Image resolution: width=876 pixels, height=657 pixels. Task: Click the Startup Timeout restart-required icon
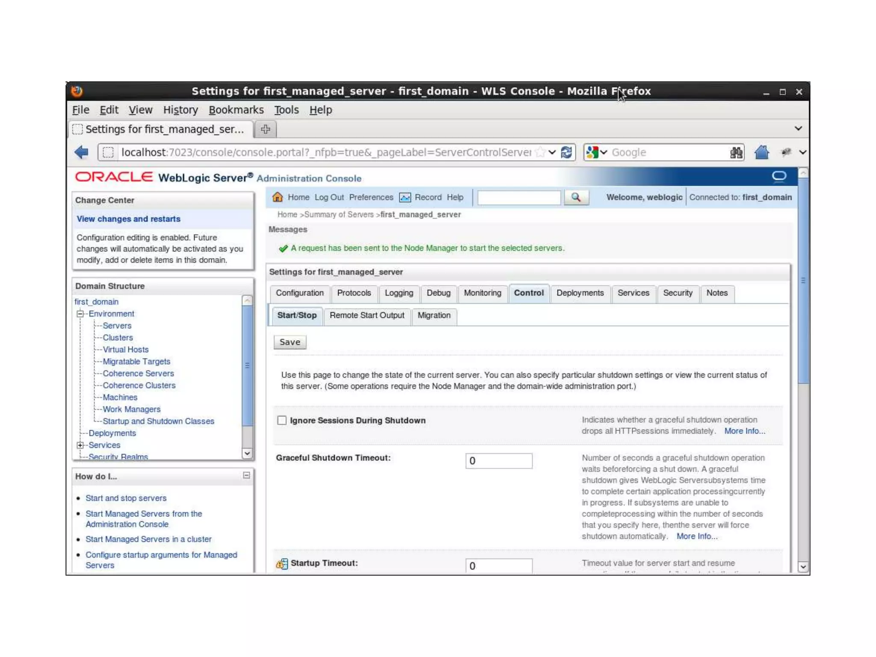click(282, 564)
